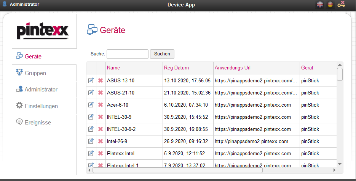
Task: Click the table's vertical scrollbar thumb
Action: point(340,74)
